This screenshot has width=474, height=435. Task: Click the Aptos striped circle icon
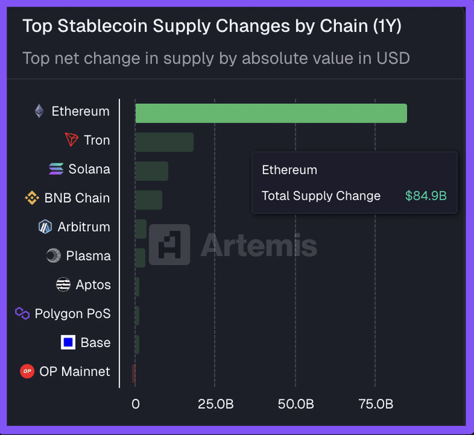pos(63,285)
